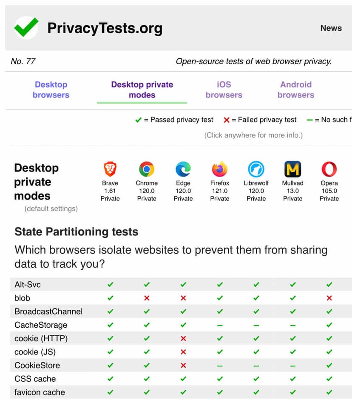Open the News link in header
Viewport: 352px width, 400px height.
[331, 28]
